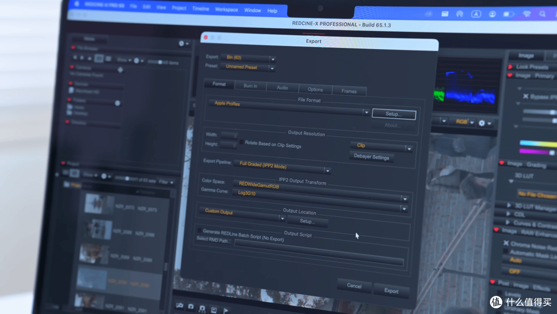Viewport: 557px width, 314px height.
Task: Open the Window menu
Action: click(x=253, y=10)
